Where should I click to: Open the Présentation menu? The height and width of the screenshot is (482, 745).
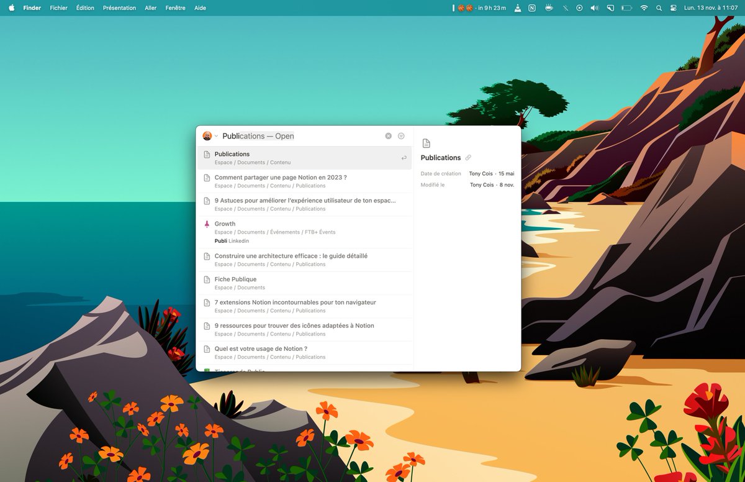[x=119, y=8]
